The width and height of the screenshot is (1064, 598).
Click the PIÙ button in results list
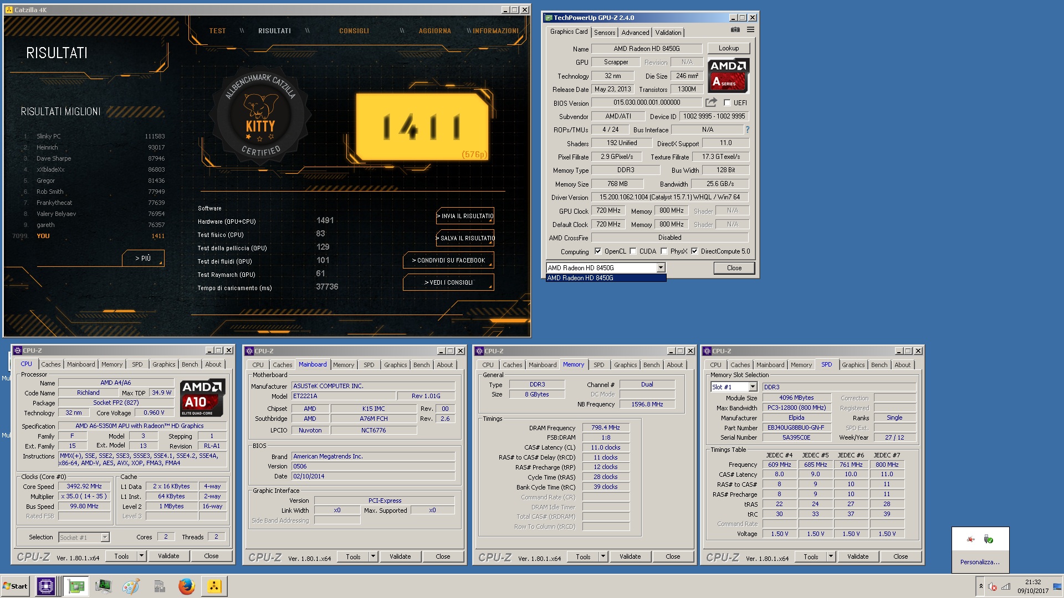(x=143, y=258)
